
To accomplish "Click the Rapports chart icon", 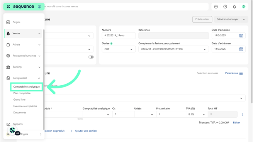I will [8, 124].
